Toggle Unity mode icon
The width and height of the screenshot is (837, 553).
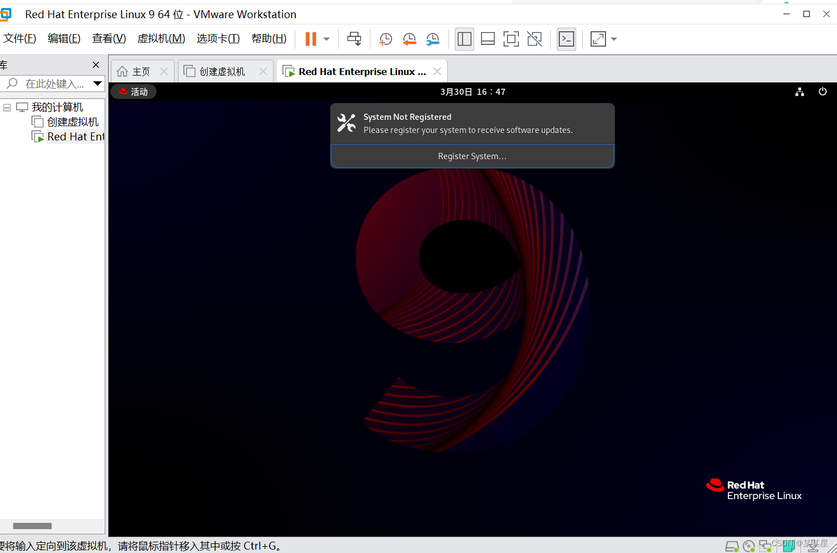(534, 39)
